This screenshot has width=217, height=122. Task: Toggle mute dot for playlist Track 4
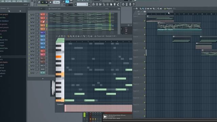click(x=145, y=41)
